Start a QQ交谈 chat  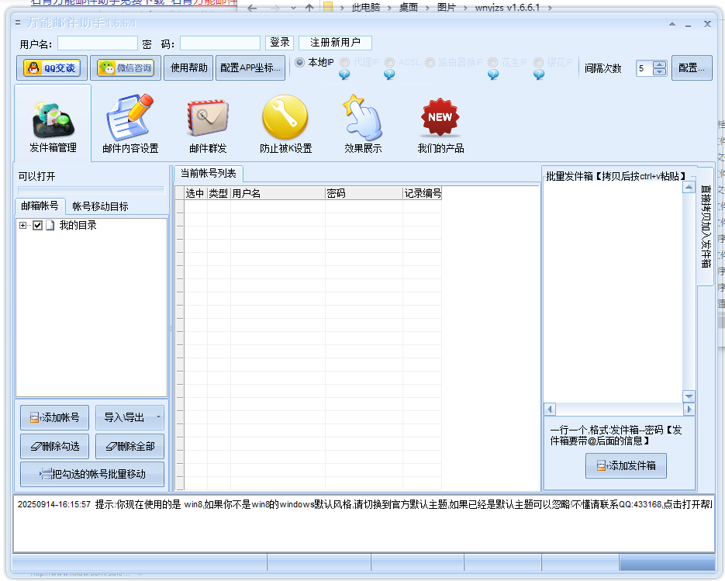[x=51, y=67]
